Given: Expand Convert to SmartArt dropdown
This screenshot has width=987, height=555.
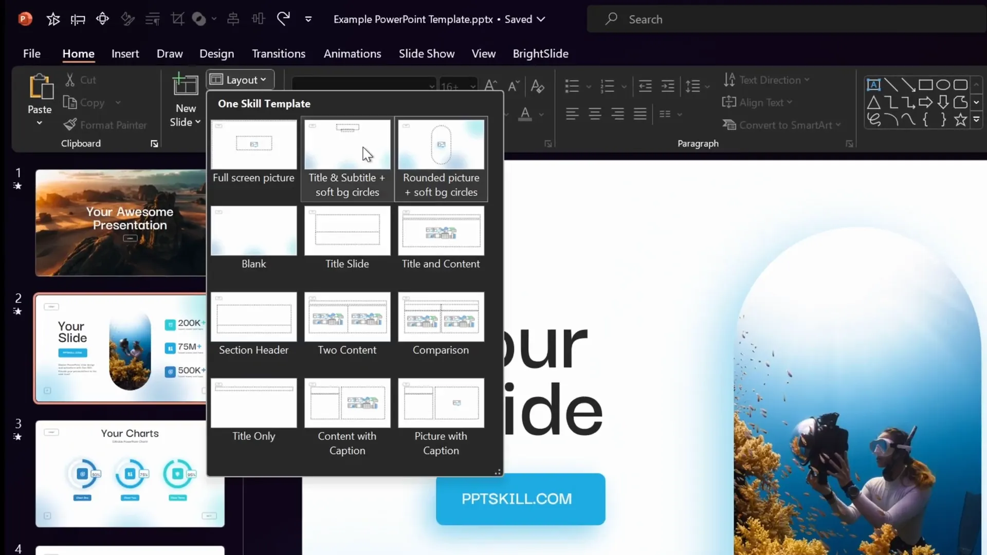Looking at the screenshot, I should click(838, 125).
